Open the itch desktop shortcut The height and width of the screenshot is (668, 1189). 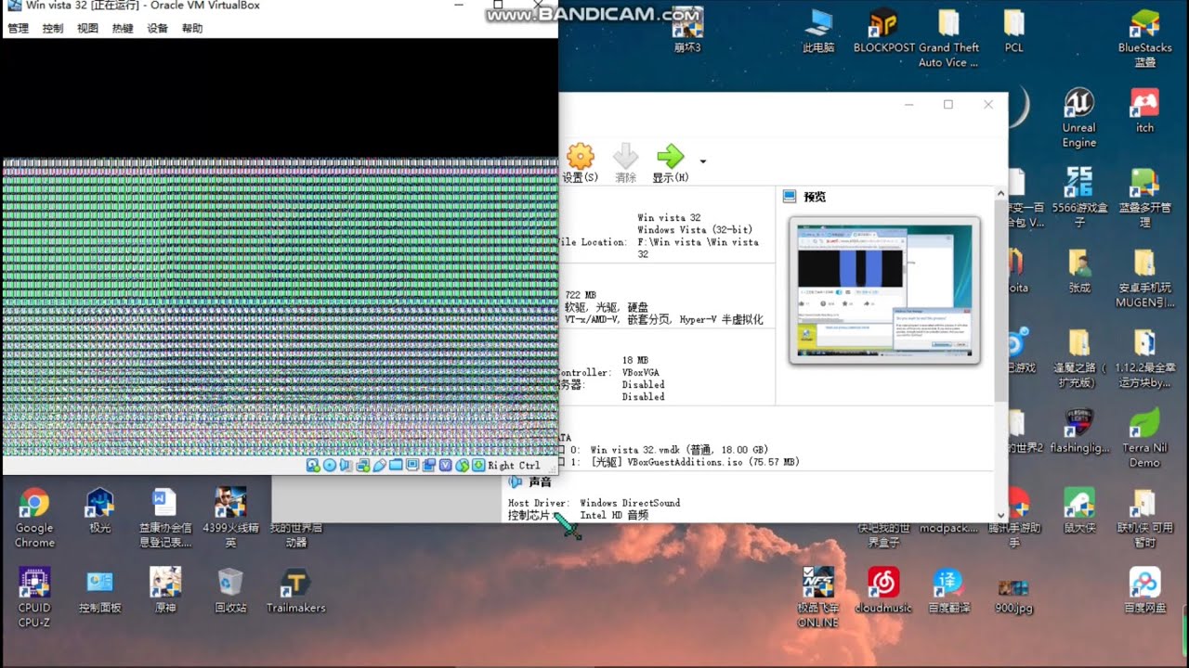(1144, 110)
